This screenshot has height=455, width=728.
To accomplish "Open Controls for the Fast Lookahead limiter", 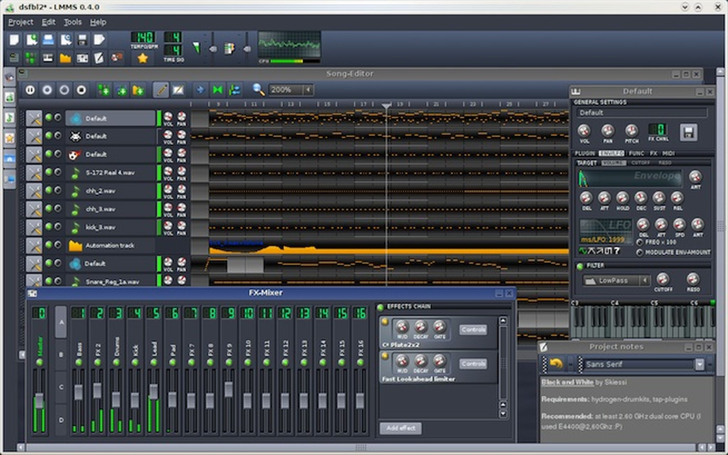I will pos(473,363).
